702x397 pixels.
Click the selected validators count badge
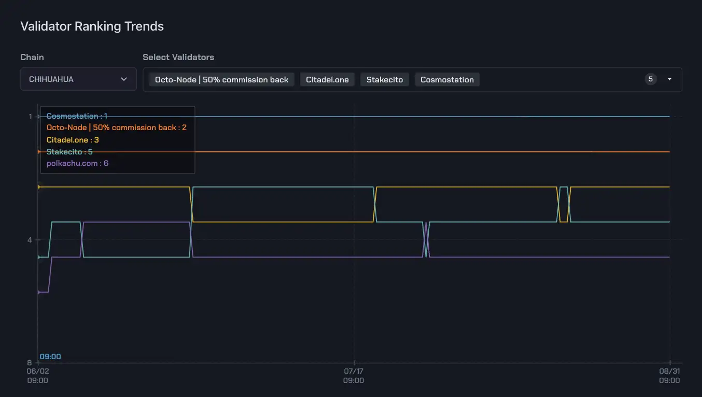point(651,79)
